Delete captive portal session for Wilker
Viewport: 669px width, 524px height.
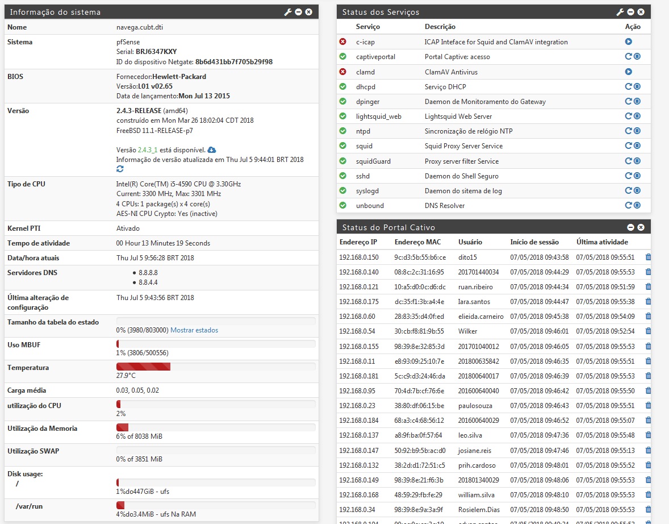649,331
